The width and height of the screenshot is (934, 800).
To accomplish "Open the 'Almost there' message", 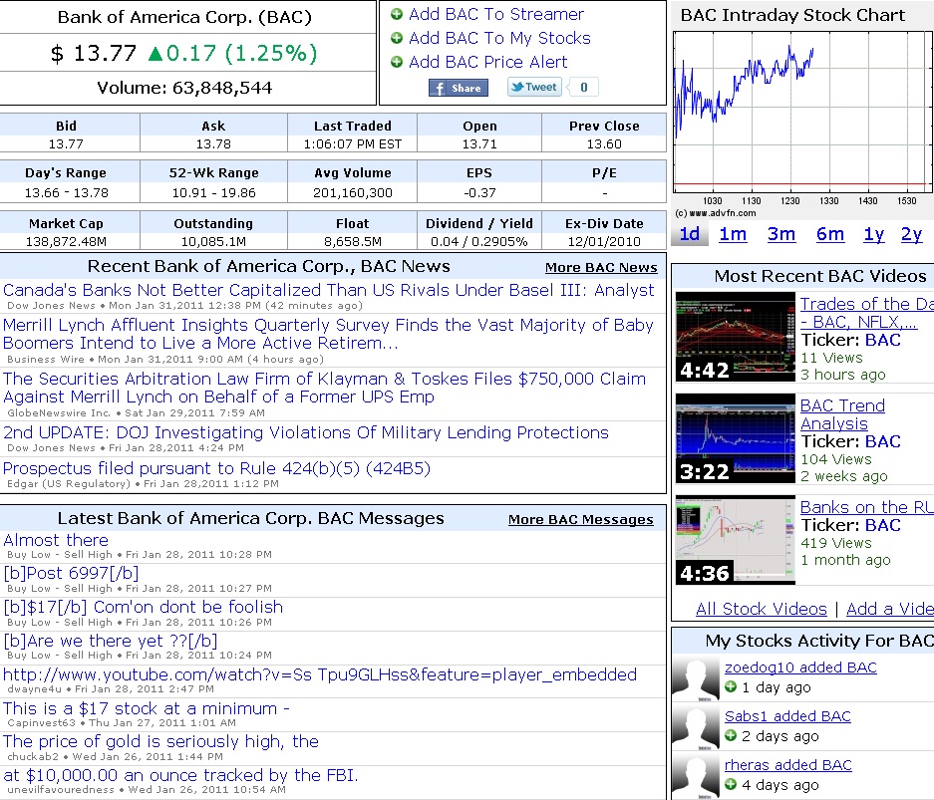I will [56, 540].
